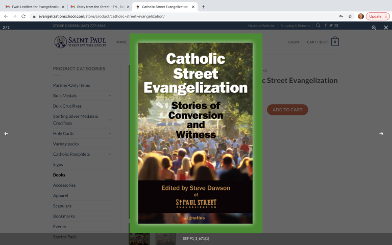Open Starter Pack category
Screen dimensions: 392x245
point(65,237)
